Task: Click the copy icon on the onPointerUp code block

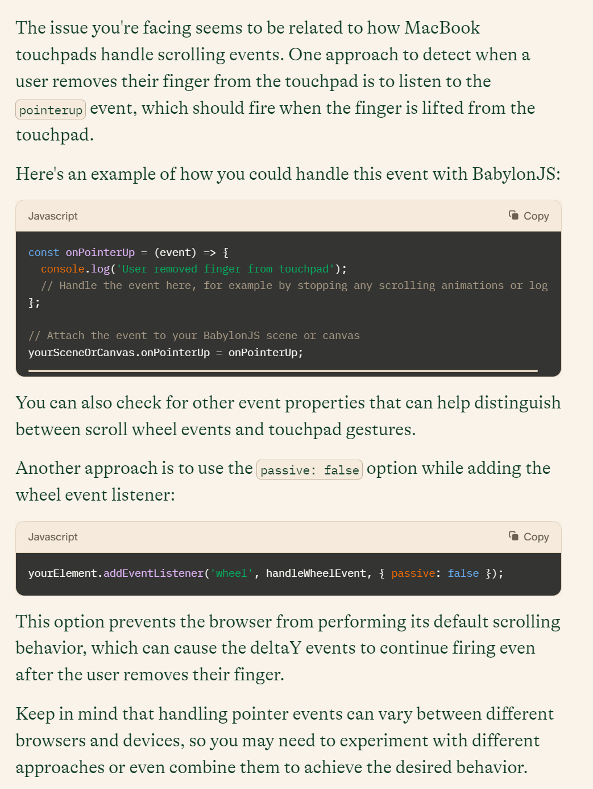Action: click(x=514, y=215)
